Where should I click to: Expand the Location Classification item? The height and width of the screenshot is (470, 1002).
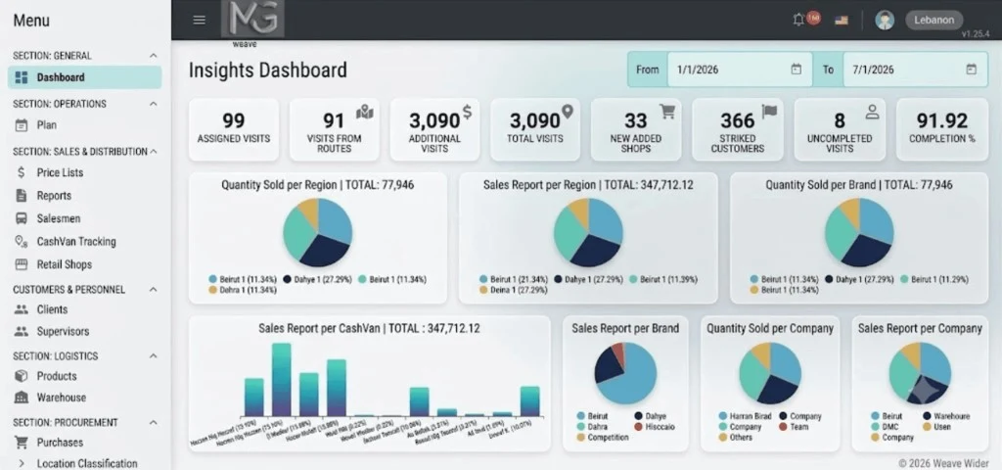point(22,463)
